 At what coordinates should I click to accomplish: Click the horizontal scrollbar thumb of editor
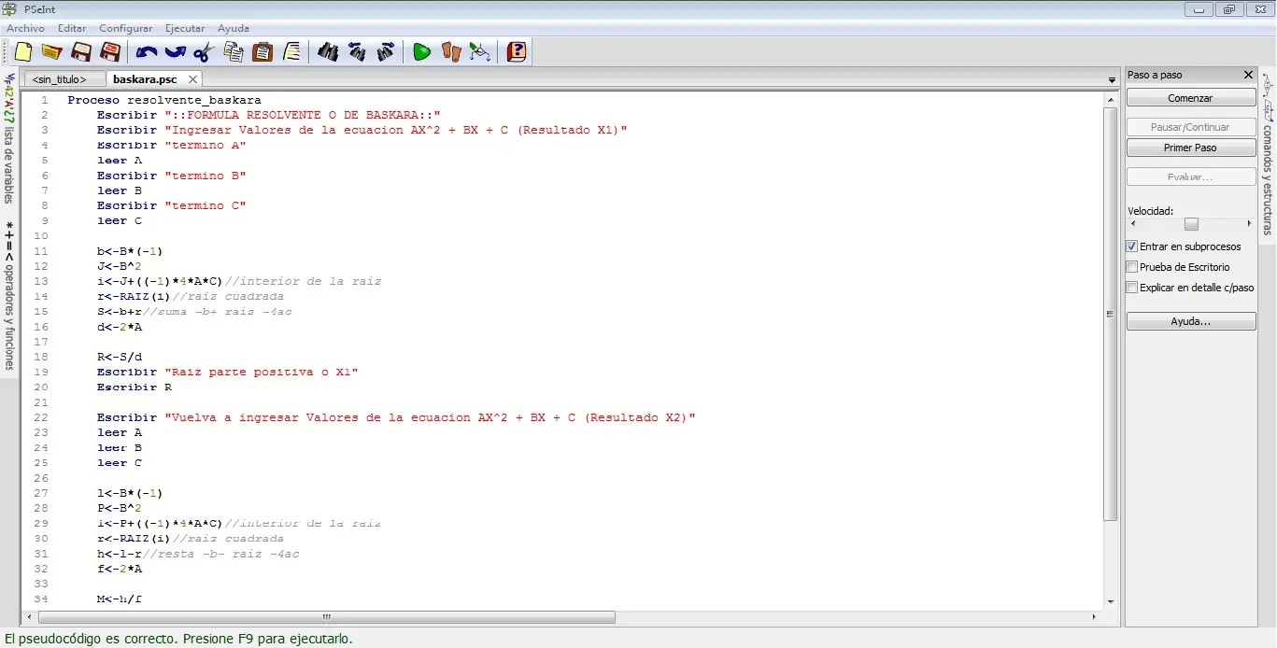click(326, 617)
